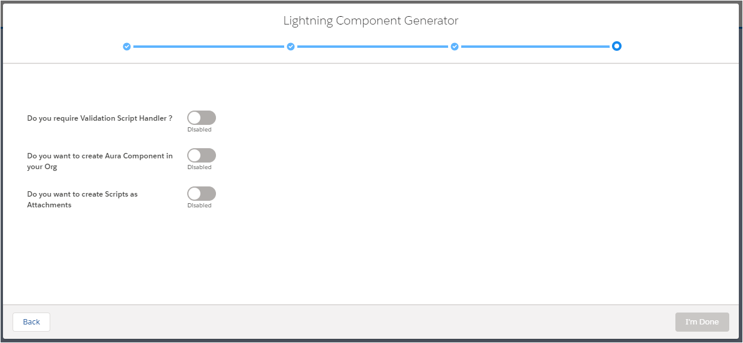
Task: Switch on the Scripts as Attachments toggle
Action: tap(202, 194)
